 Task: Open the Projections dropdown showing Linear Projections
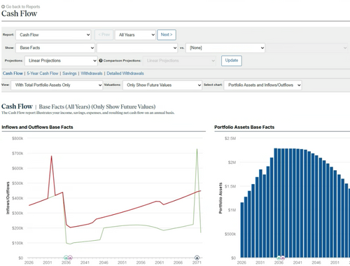61,61
